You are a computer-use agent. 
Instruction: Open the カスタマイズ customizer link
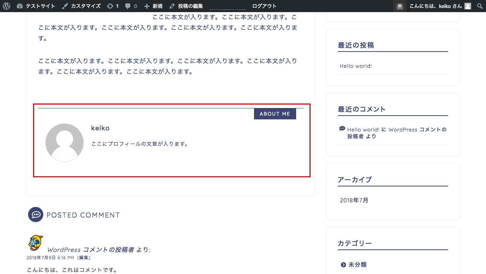coord(81,6)
